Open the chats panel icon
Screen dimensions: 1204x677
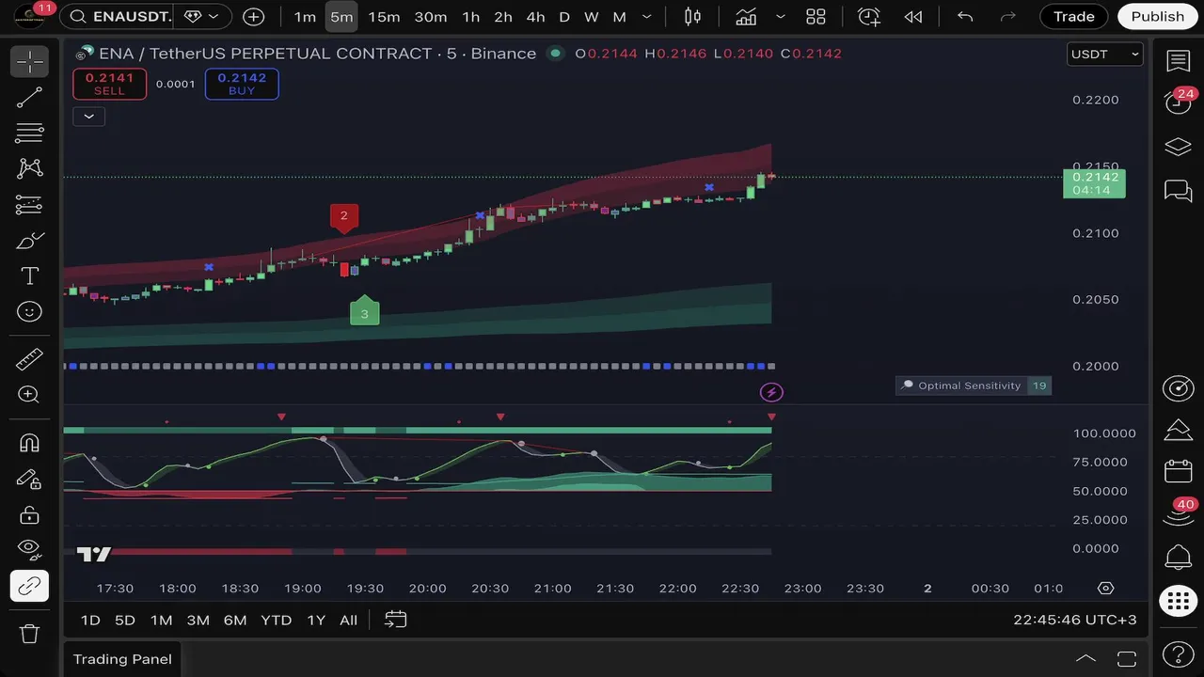(1179, 191)
